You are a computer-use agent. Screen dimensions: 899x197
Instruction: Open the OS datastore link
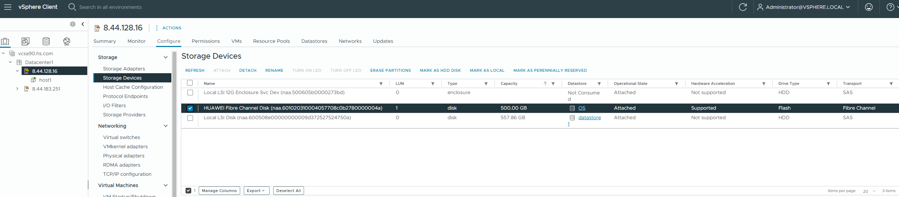[x=582, y=108]
